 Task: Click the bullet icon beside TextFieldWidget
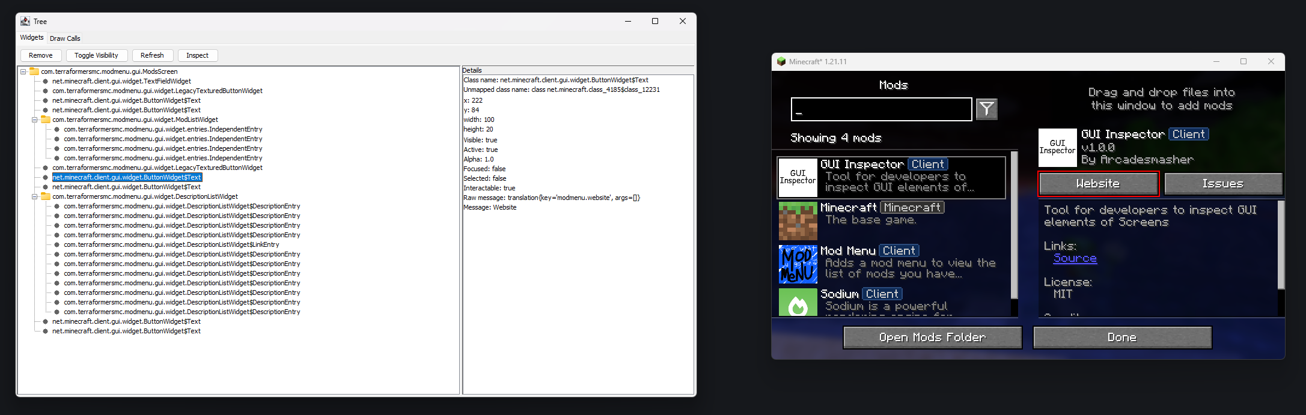[46, 81]
